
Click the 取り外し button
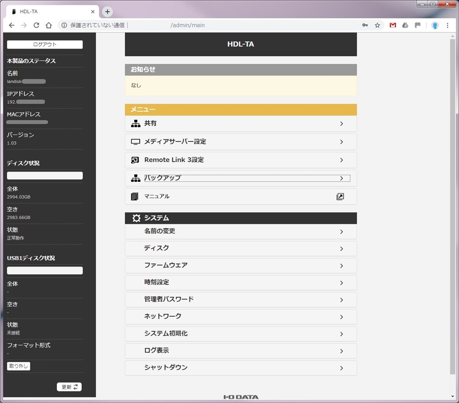tap(18, 366)
